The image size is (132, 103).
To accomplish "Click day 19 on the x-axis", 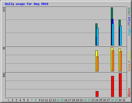I will pyautogui.click(x=77, y=100).
